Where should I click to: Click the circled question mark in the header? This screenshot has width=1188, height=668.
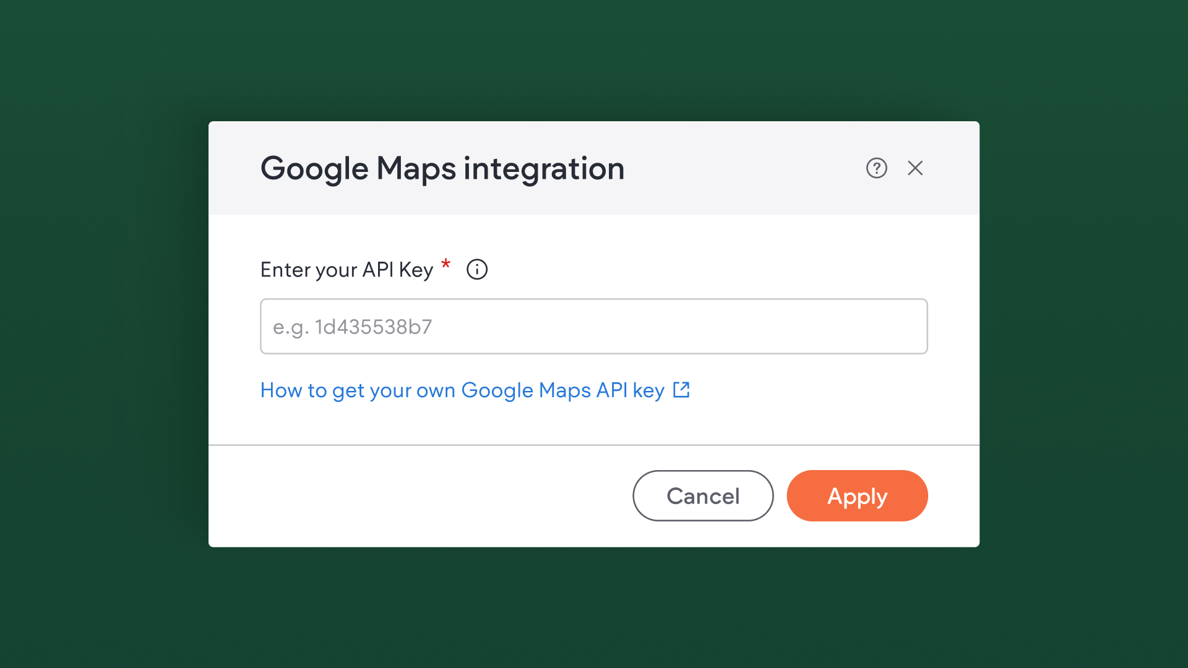coord(876,168)
